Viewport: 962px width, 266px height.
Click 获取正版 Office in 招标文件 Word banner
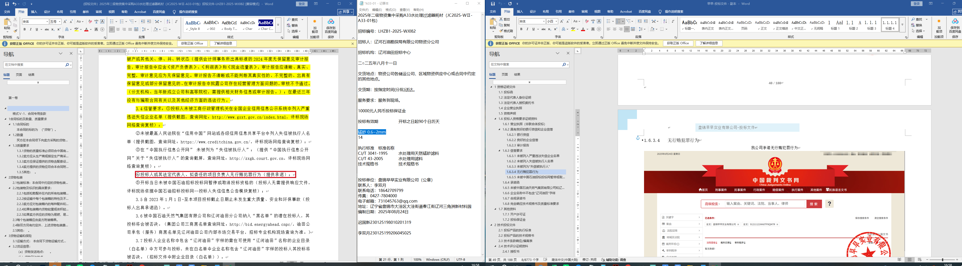pyautogui.click(x=192, y=44)
